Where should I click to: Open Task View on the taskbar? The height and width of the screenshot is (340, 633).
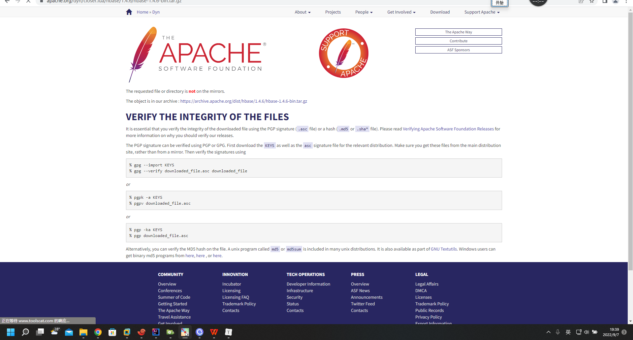click(x=40, y=332)
